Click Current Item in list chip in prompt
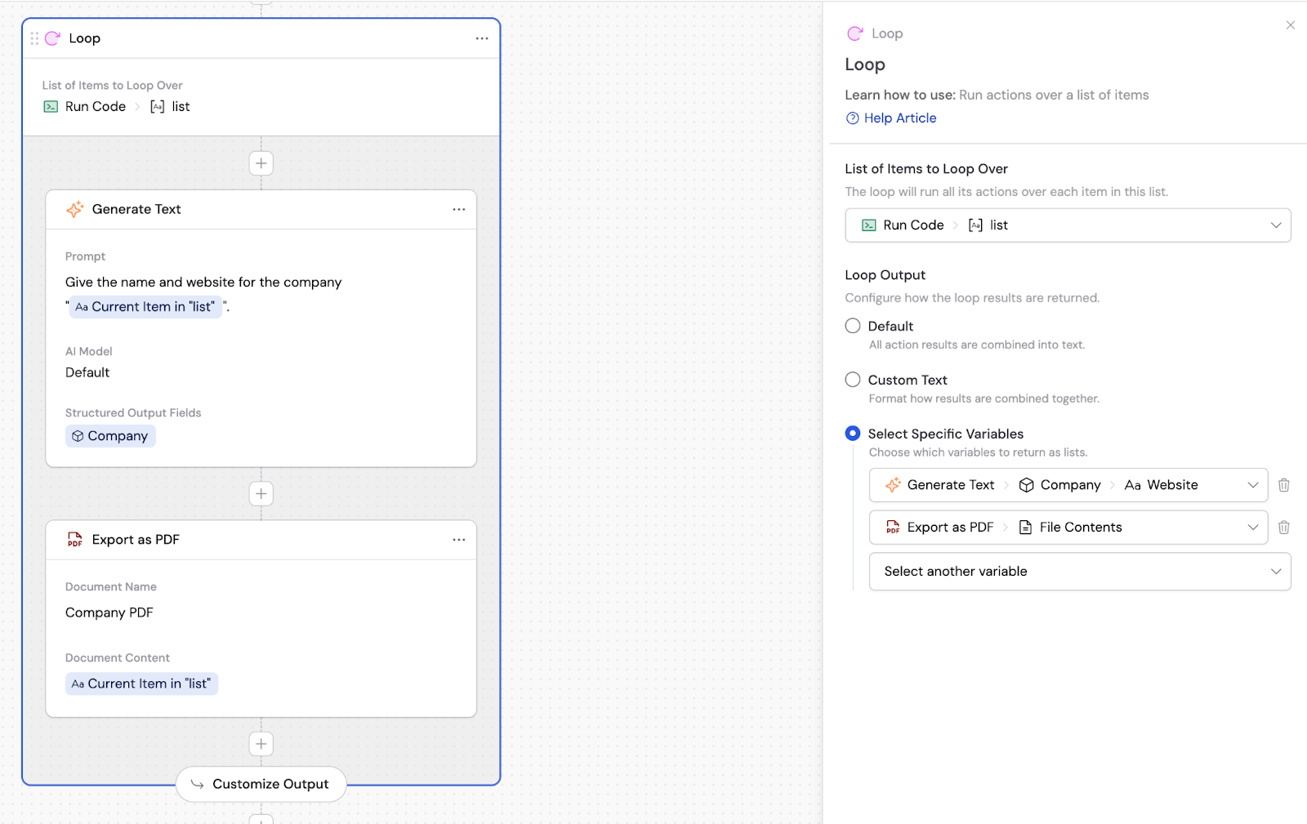This screenshot has height=824, width=1307. point(145,307)
